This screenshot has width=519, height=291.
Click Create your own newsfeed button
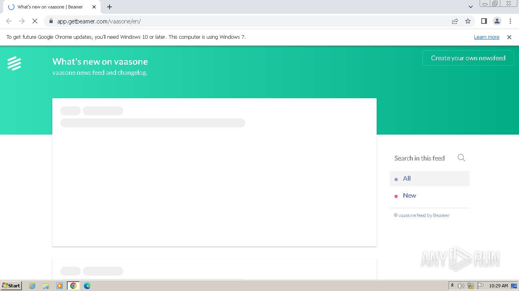tap(468, 58)
